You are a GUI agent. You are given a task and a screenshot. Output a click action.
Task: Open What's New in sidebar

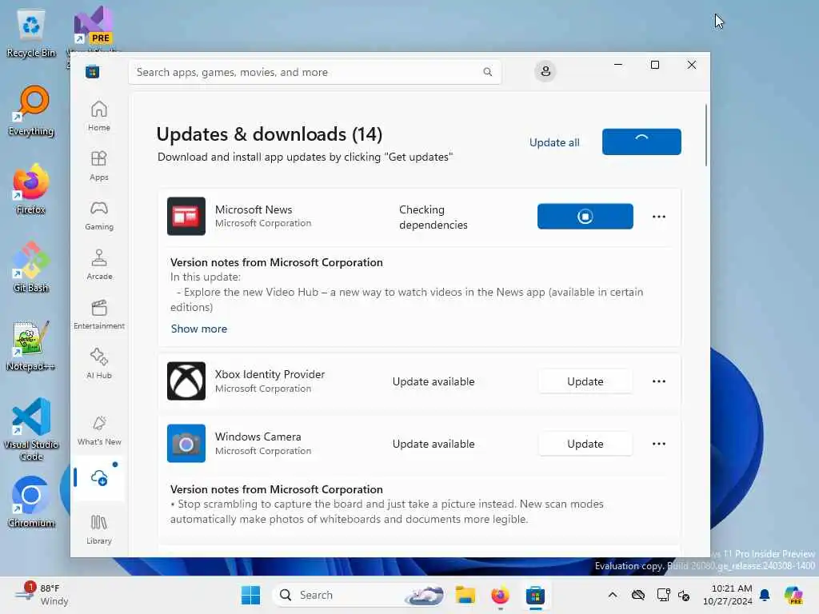(x=98, y=431)
